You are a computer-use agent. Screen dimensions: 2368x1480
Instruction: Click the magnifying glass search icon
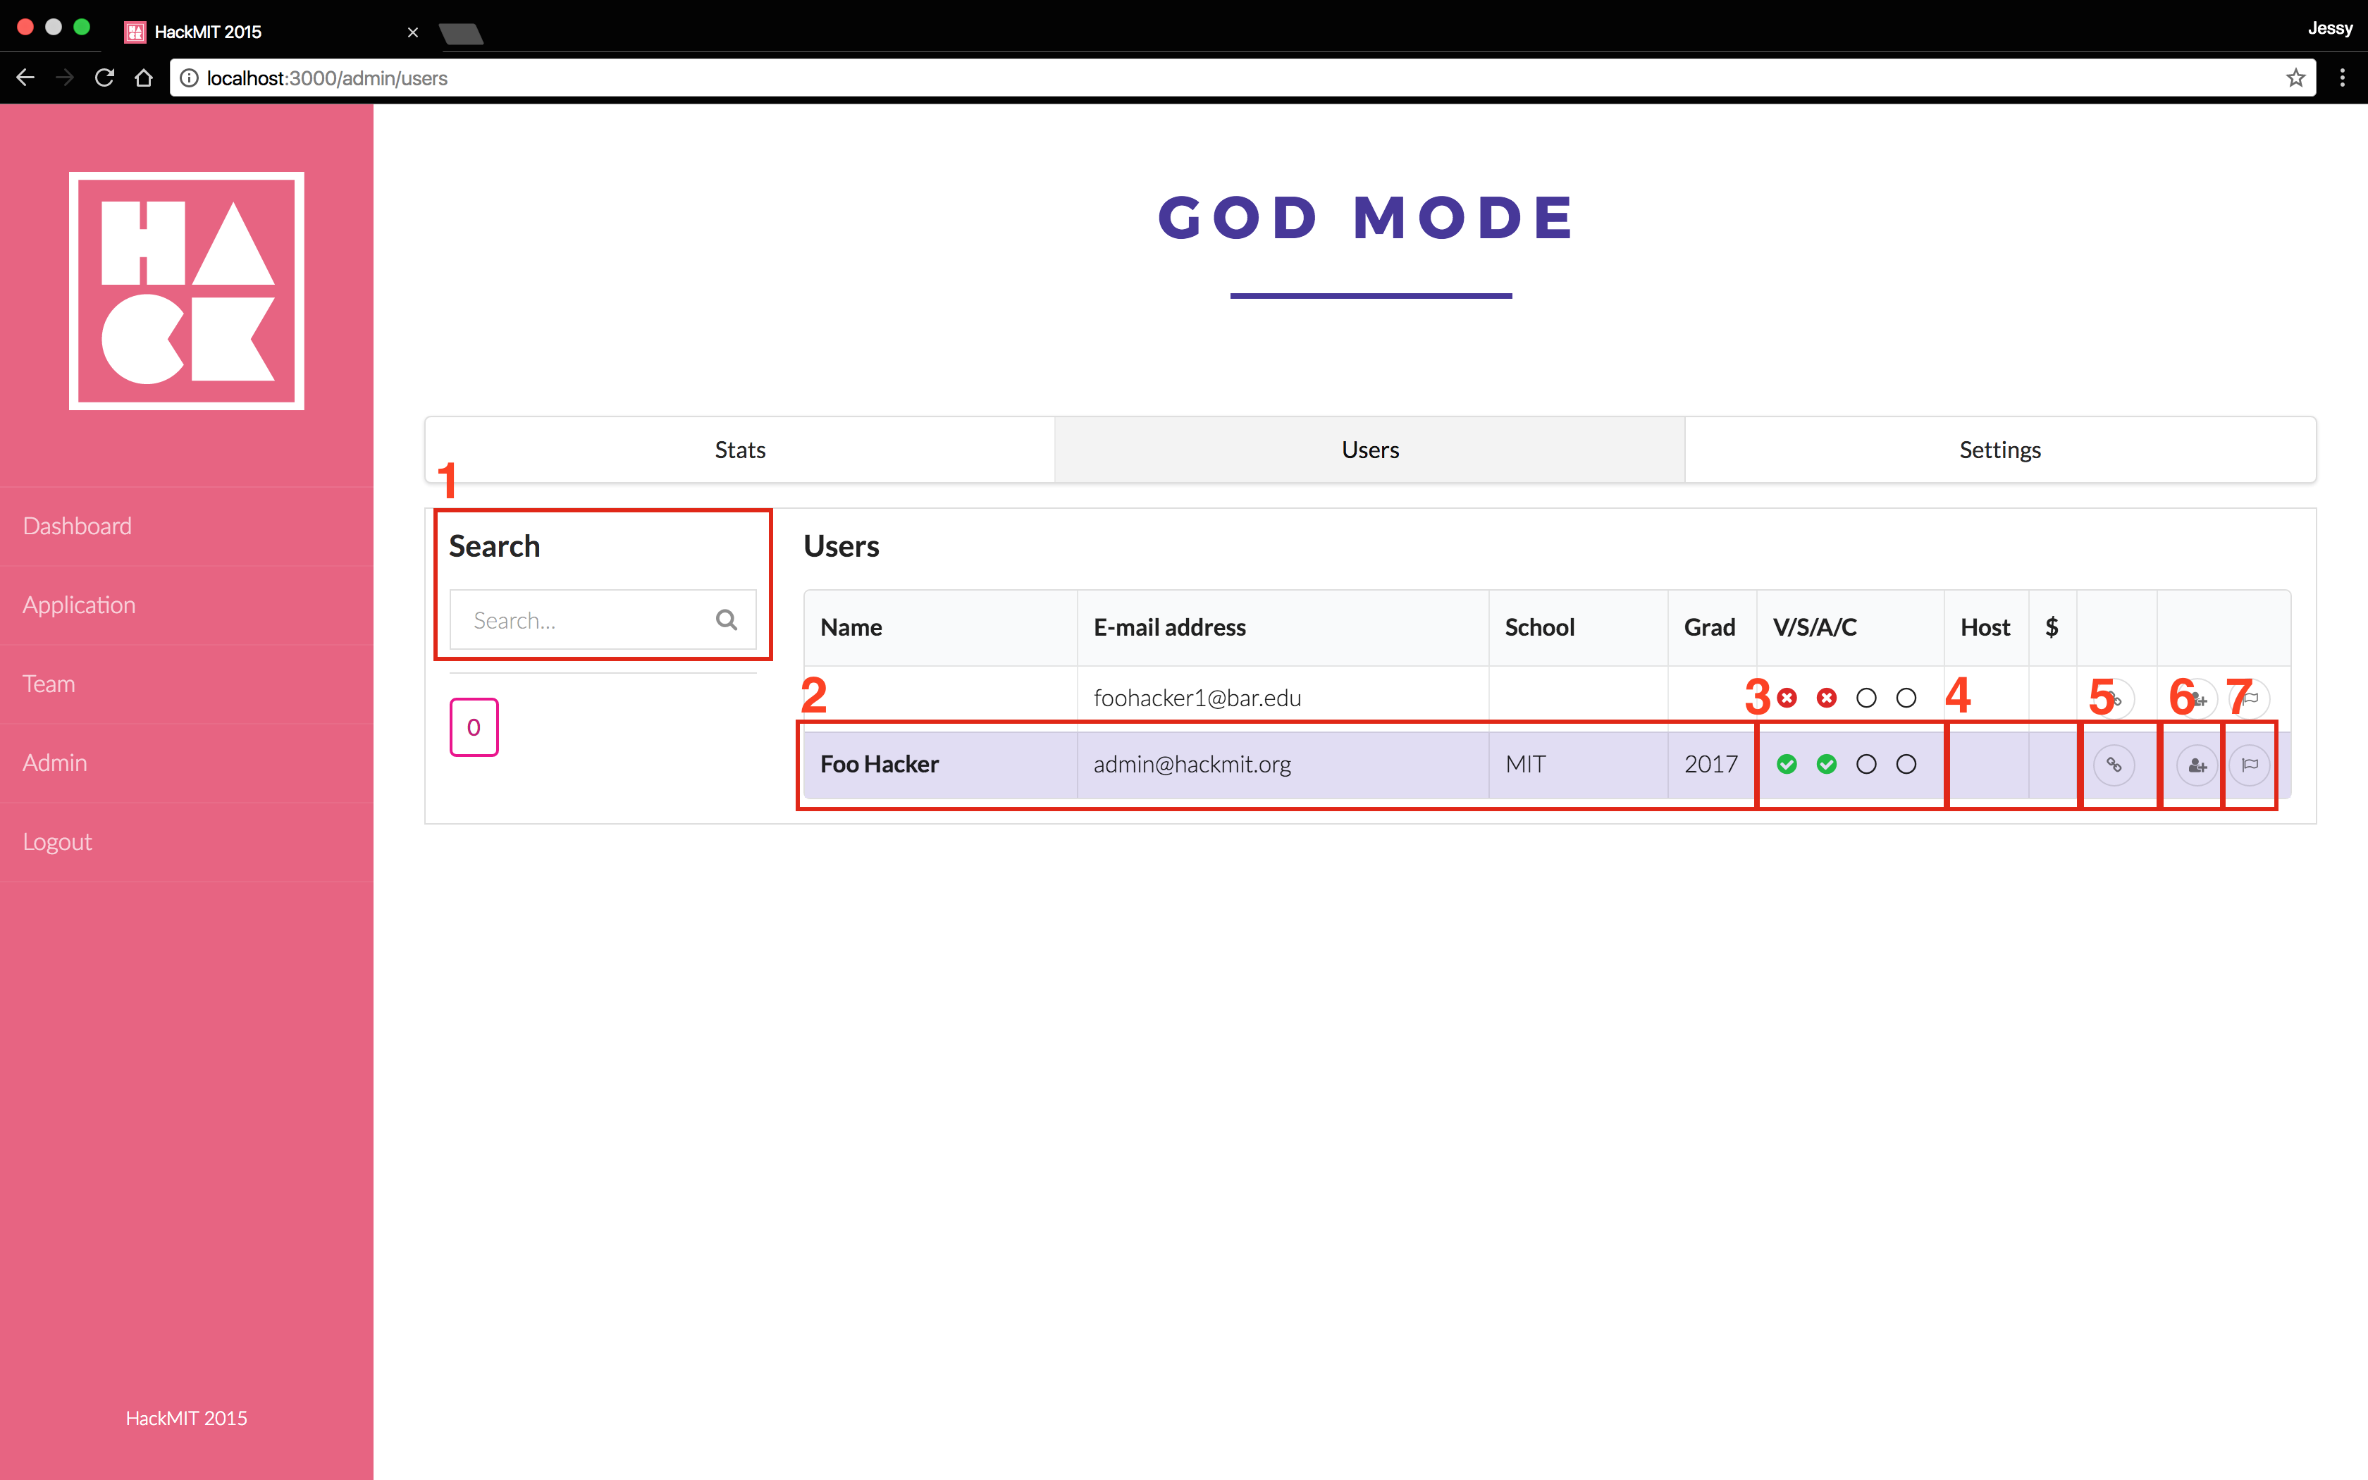click(x=726, y=619)
